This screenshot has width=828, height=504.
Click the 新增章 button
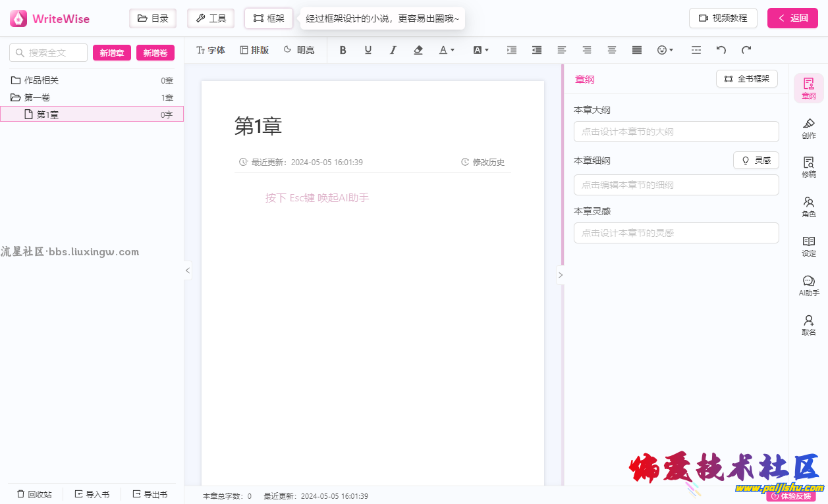pos(112,53)
